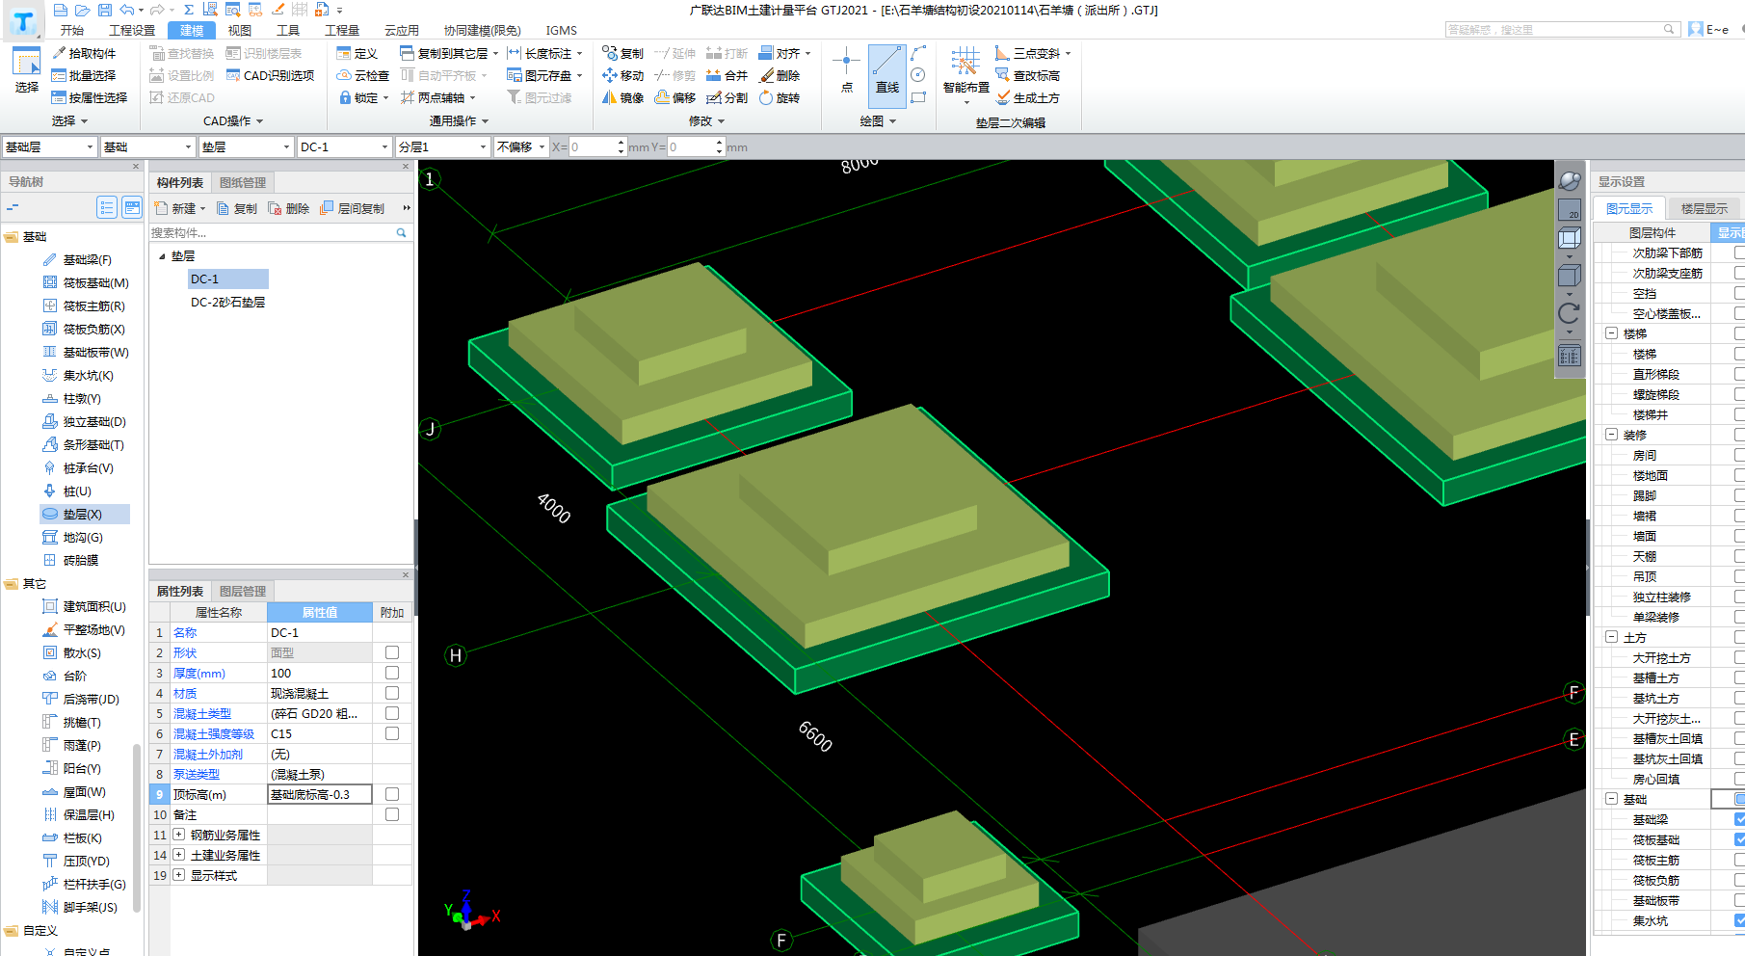The image size is (1745, 956).
Task: Switch to 楼层显示 tab in display settings
Action: [1704, 208]
